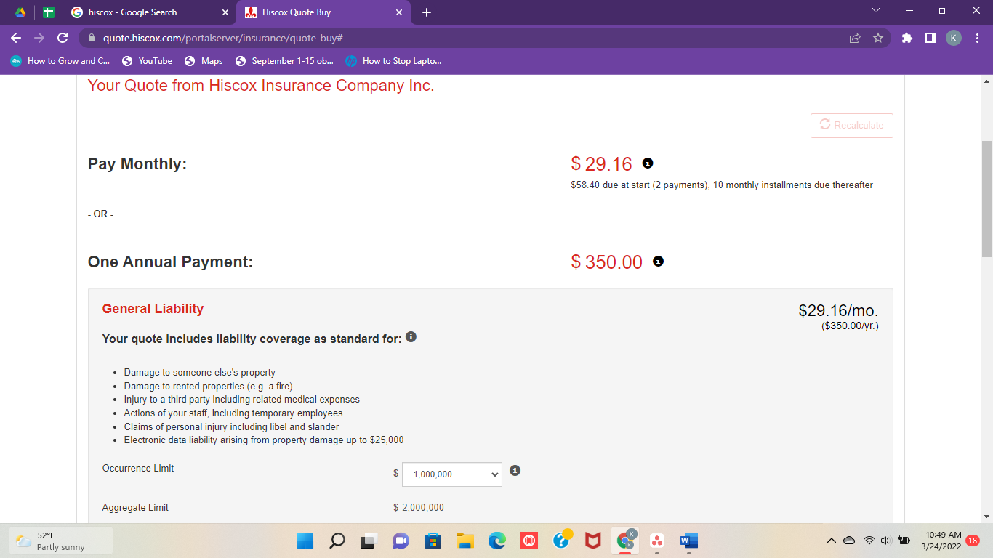
Task: Open Microsoft Edge from taskbar
Action: [497, 541]
